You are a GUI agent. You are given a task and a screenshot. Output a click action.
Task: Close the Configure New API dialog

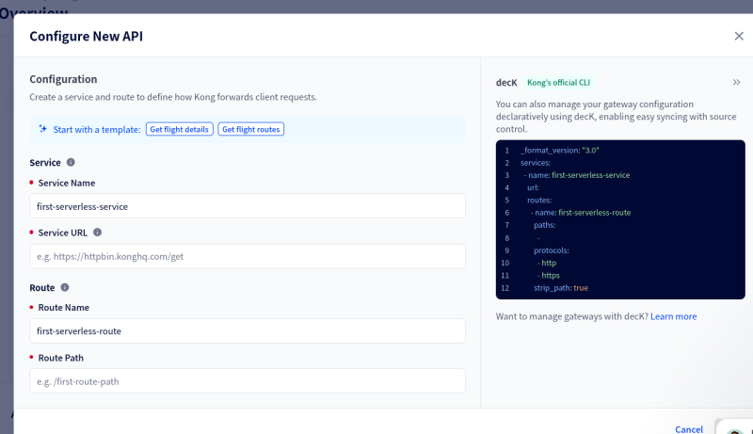click(x=738, y=36)
